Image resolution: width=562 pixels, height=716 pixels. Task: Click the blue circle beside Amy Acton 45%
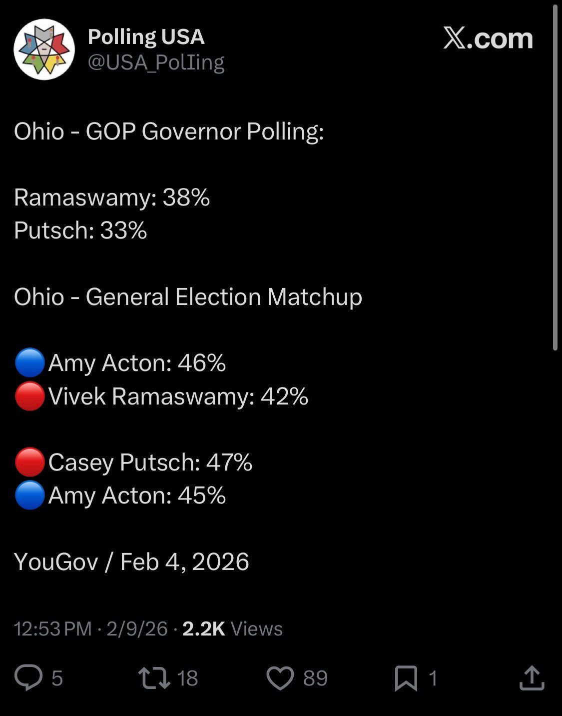(30, 495)
